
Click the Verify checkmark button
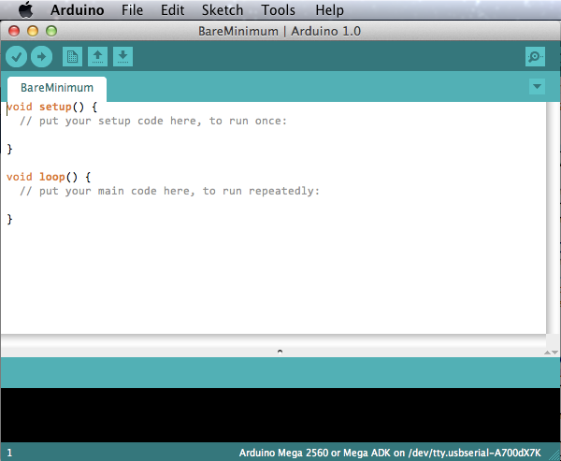pos(16,57)
